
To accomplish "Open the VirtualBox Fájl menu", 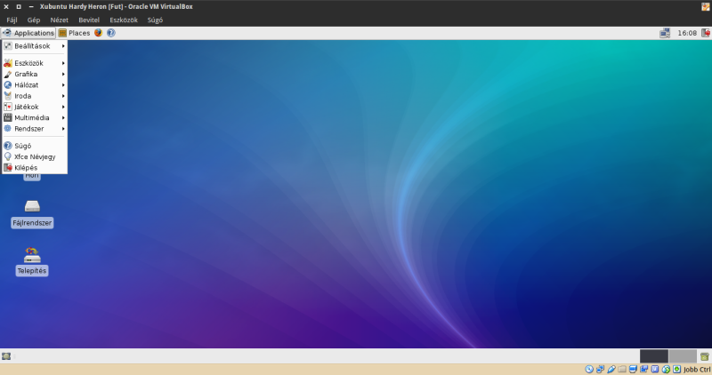I will 12,20.
